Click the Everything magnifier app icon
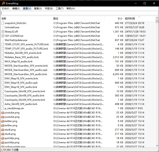The image size is (159, 152). pos(3,3)
